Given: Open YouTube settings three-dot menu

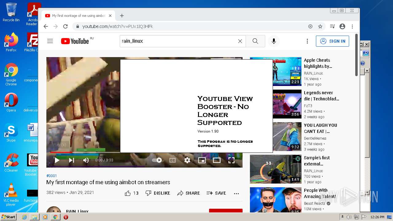Looking at the screenshot, I should click(307, 41).
